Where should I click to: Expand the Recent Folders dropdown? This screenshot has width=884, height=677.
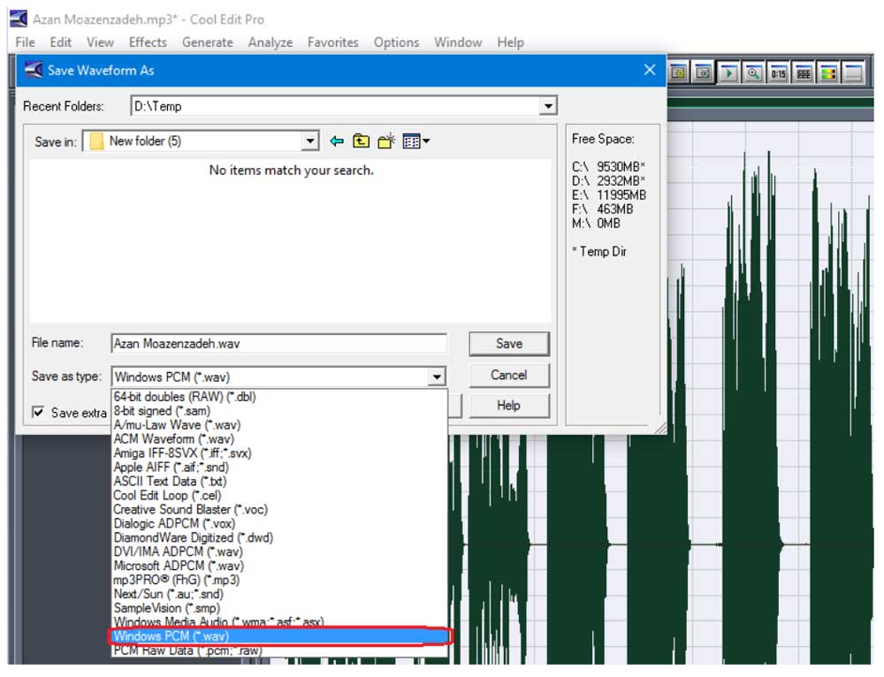(x=548, y=106)
